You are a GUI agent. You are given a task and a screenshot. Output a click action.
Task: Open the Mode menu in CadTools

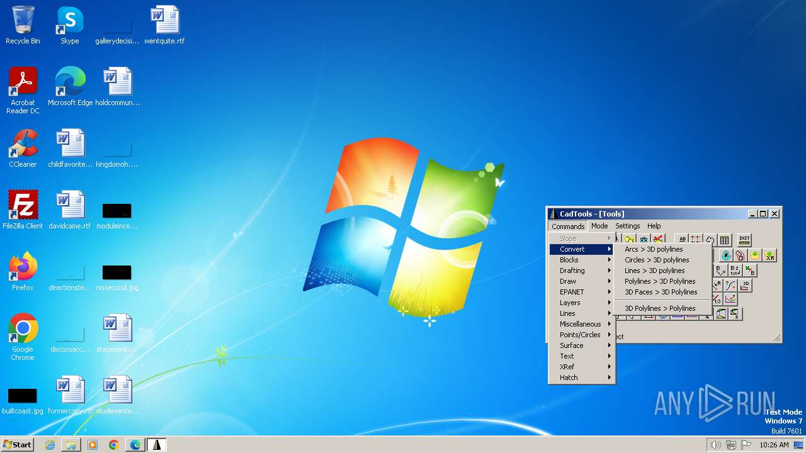(599, 226)
